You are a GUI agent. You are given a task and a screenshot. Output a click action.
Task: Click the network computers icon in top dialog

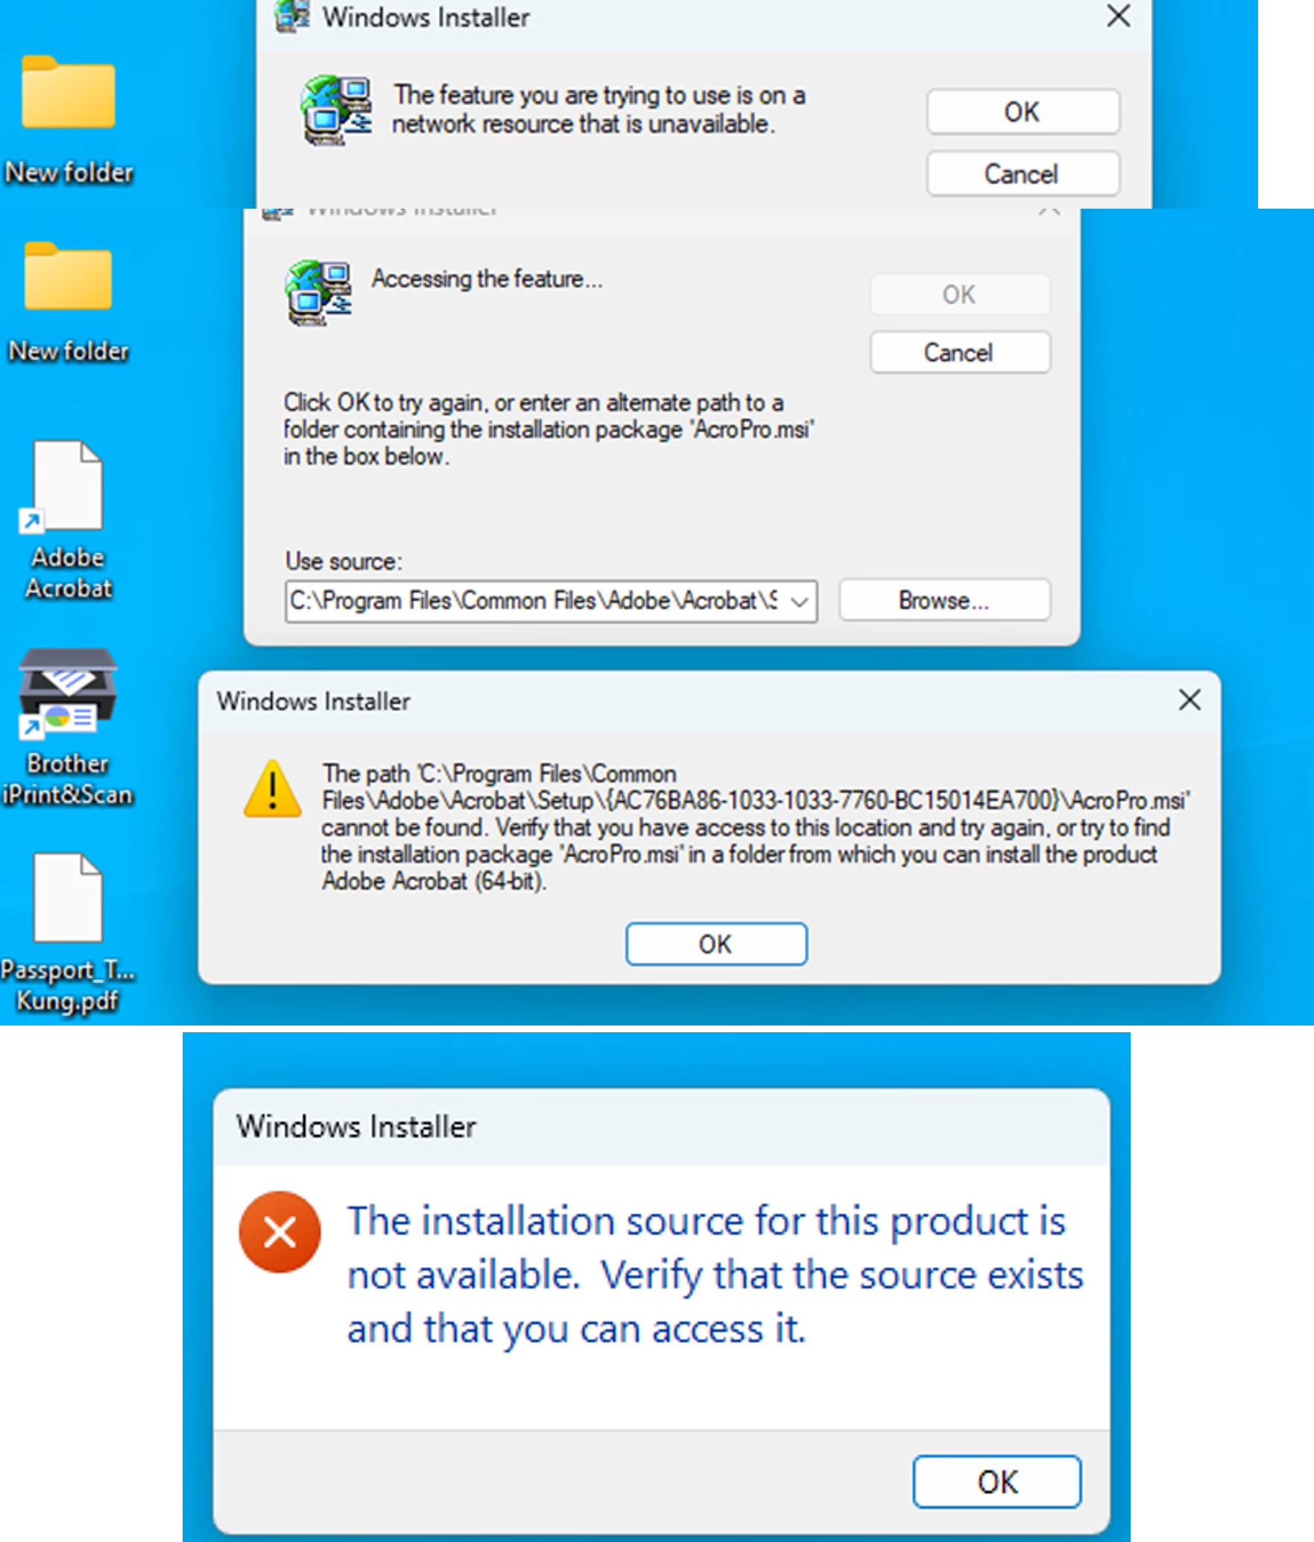(336, 110)
